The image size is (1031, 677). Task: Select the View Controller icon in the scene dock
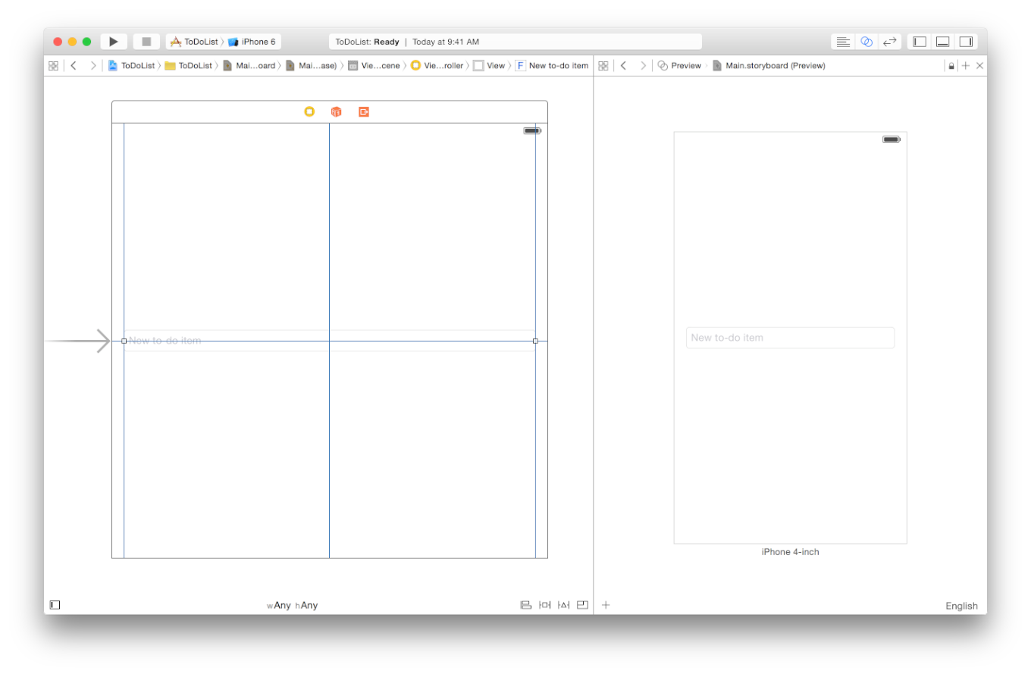pyautogui.click(x=309, y=112)
